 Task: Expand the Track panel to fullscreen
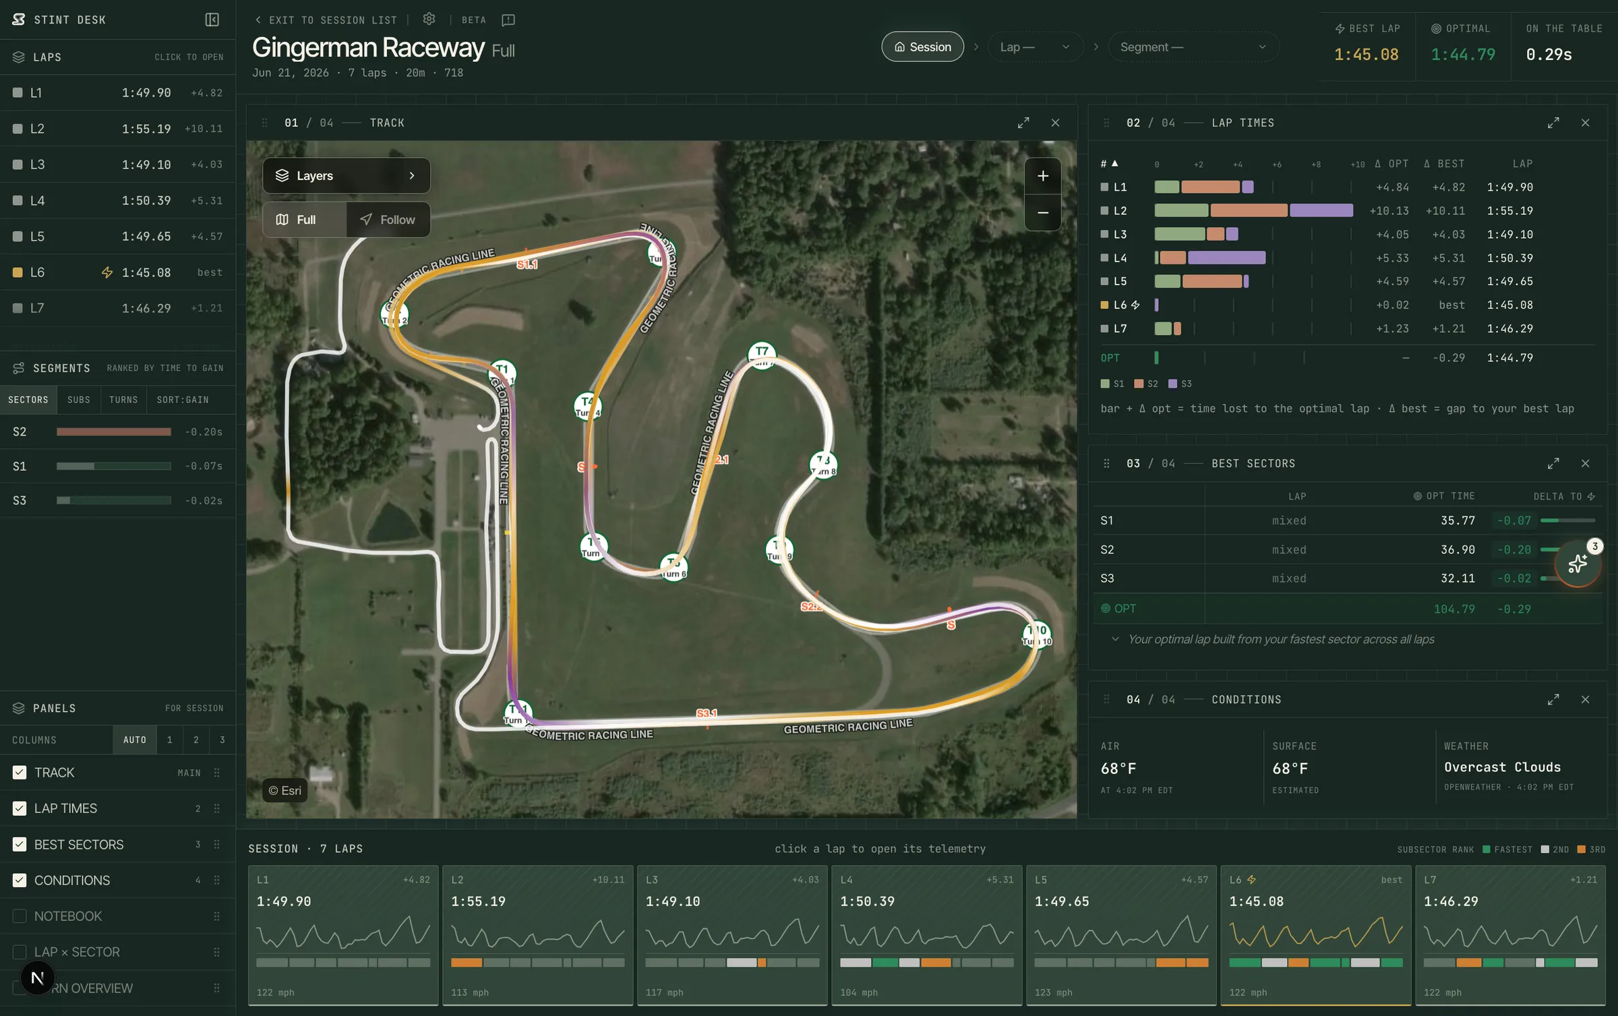[1023, 123]
